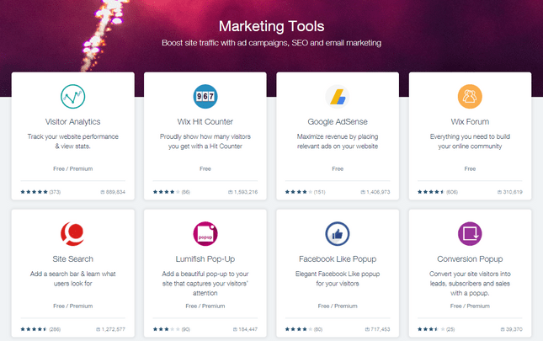Click the orange Wix Forum icon

point(470,96)
